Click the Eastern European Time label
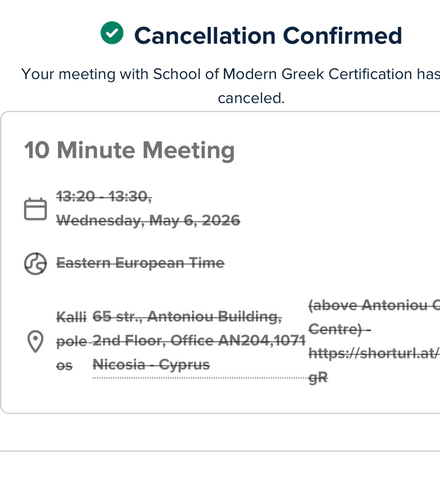Image resolution: width=440 pixels, height=488 pixels. [x=140, y=263]
